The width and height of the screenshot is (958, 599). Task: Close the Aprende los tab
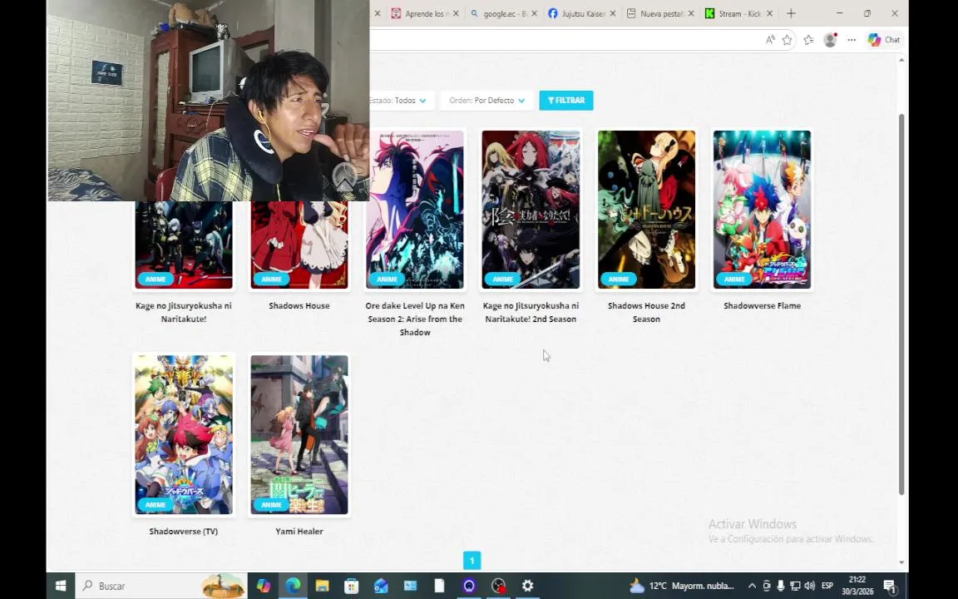456,13
